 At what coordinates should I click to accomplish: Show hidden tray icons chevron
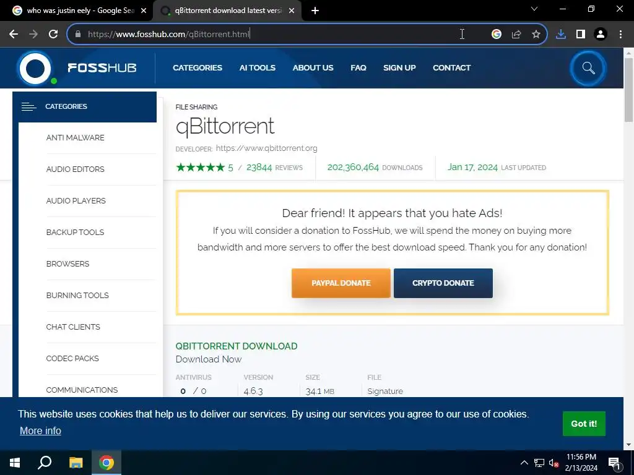[524, 463]
